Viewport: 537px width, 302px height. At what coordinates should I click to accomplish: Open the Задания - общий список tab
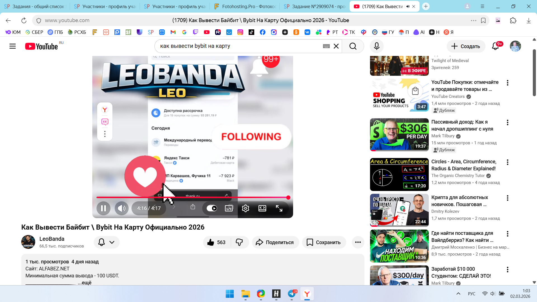(x=35, y=6)
